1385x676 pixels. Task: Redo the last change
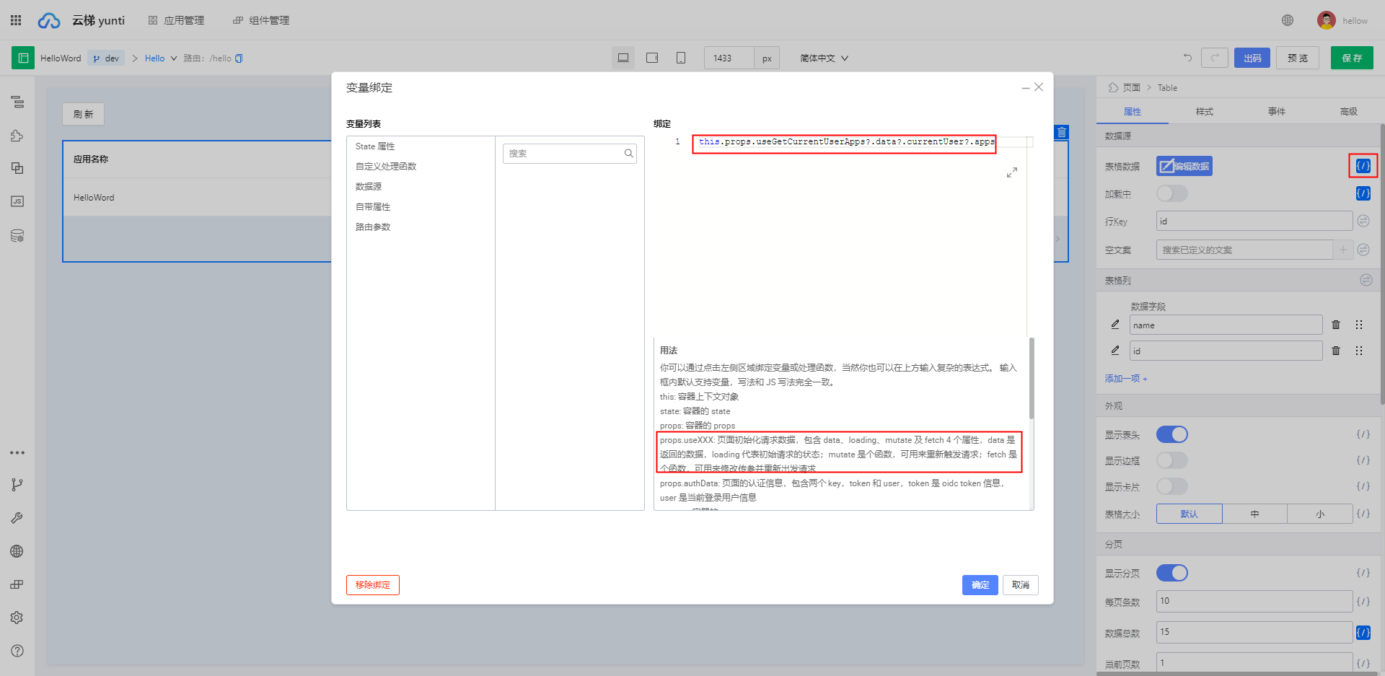tap(1215, 58)
